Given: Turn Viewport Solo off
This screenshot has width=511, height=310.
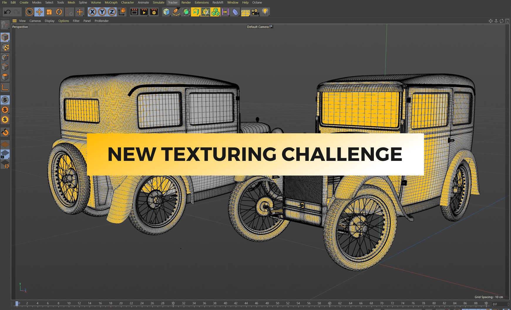Looking at the screenshot, I should (5, 100).
